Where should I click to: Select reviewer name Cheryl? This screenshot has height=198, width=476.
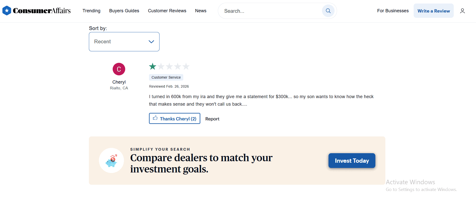[119, 82]
